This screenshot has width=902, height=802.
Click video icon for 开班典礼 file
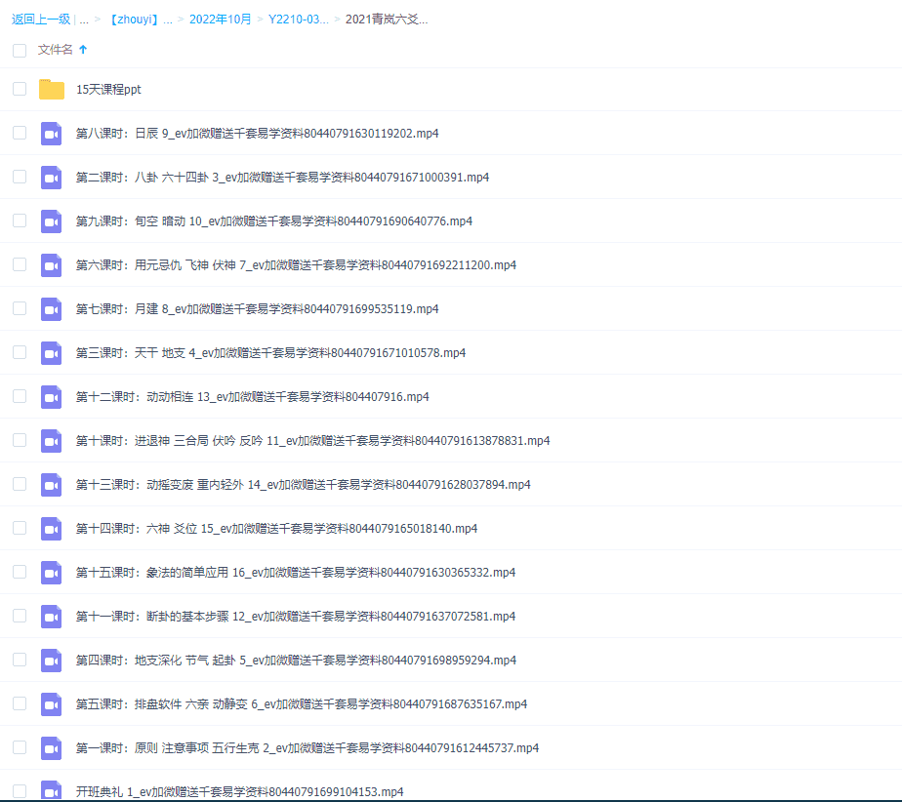[52, 790]
